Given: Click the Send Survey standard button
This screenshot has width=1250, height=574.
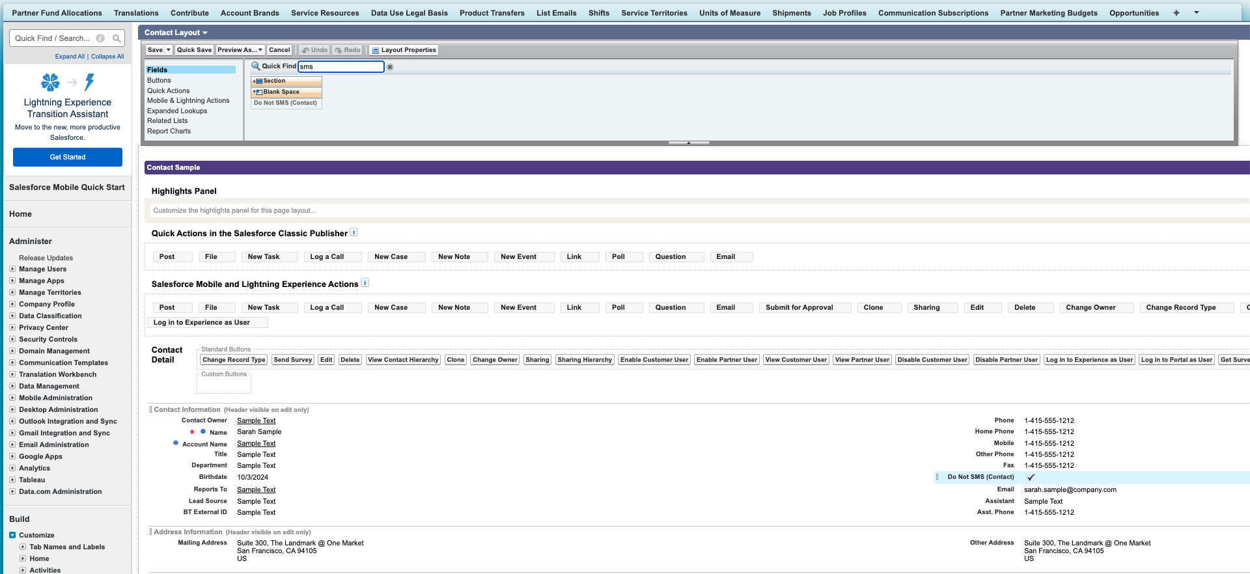Looking at the screenshot, I should (x=293, y=360).
